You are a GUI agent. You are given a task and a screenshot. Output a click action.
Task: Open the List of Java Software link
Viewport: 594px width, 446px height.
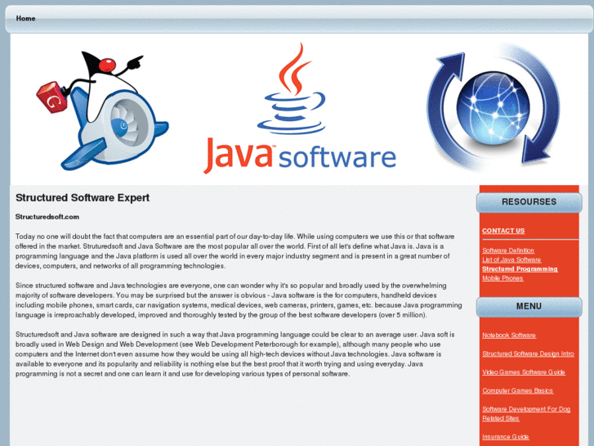[511, 259]
